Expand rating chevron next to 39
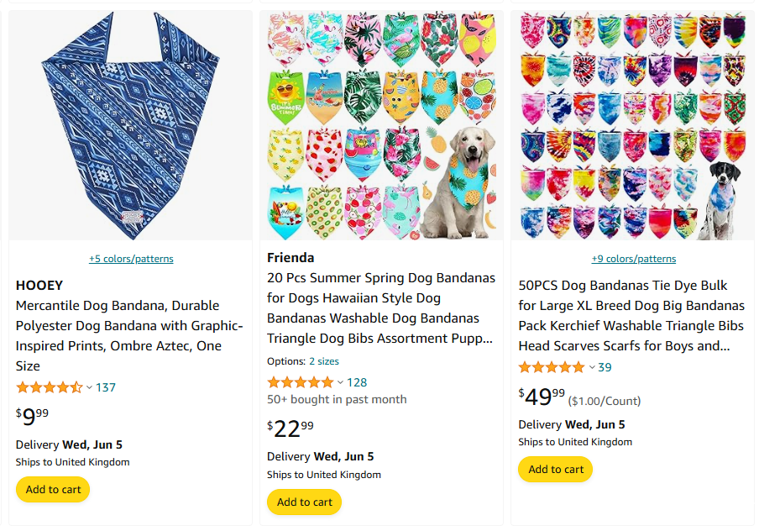Viewport: 759px width, 531px height. (591, 368)
